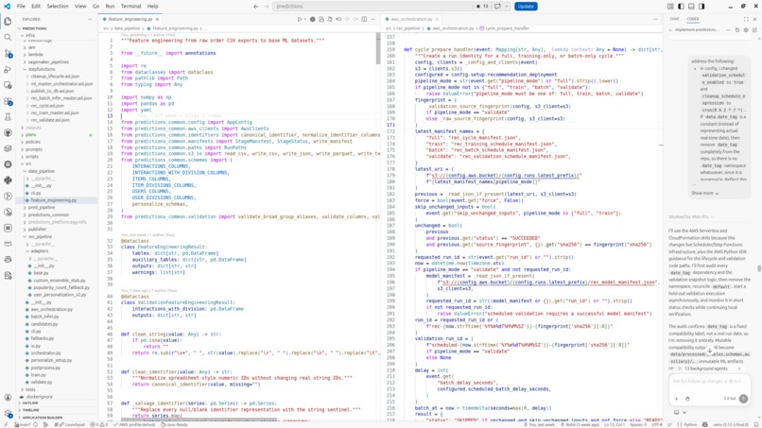Add attachment with plus in Codex input
Screen dimensions: 762x428
point(677,399)
